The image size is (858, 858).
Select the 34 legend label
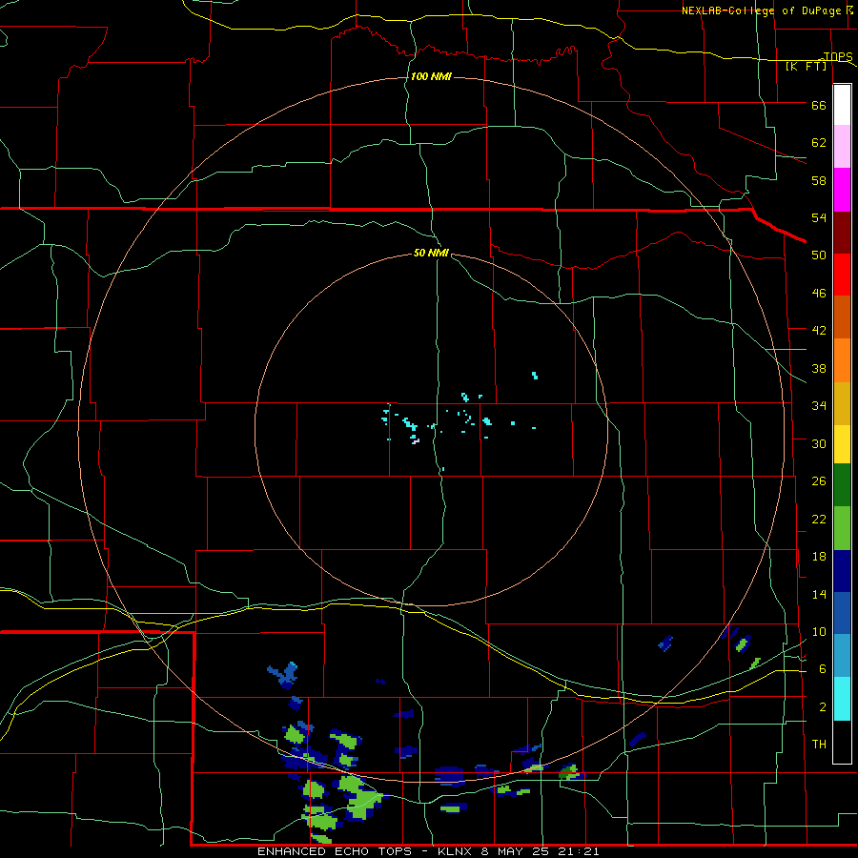819,405
